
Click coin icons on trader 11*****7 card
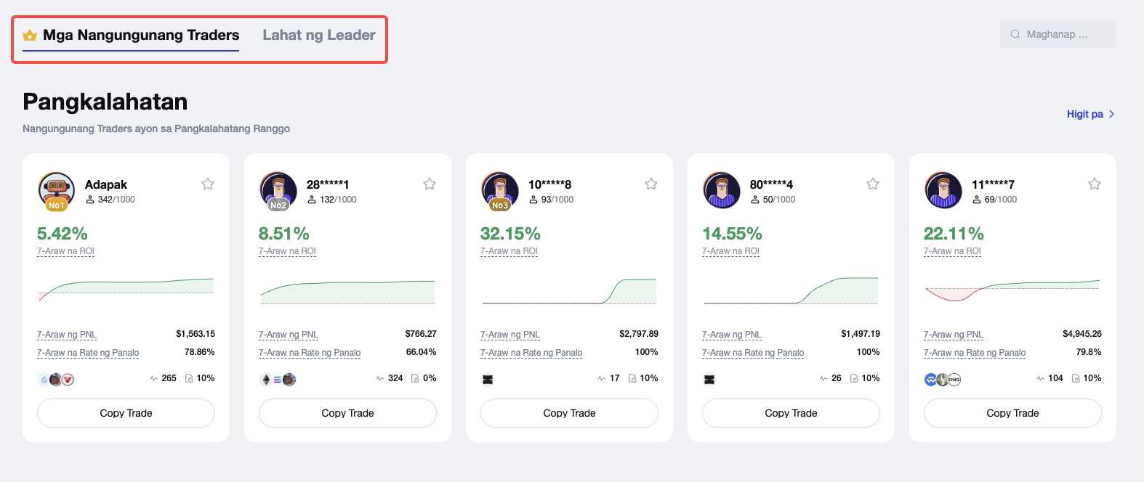pos(943,379)
